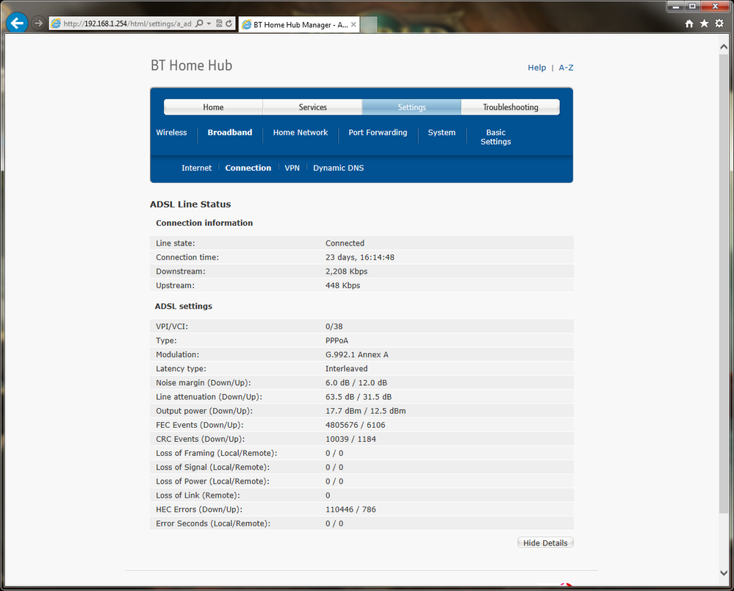Click the upstream value 448 Kbps
Screen dimensions: 734x591
pyautogui.click(x=342, y=285)
